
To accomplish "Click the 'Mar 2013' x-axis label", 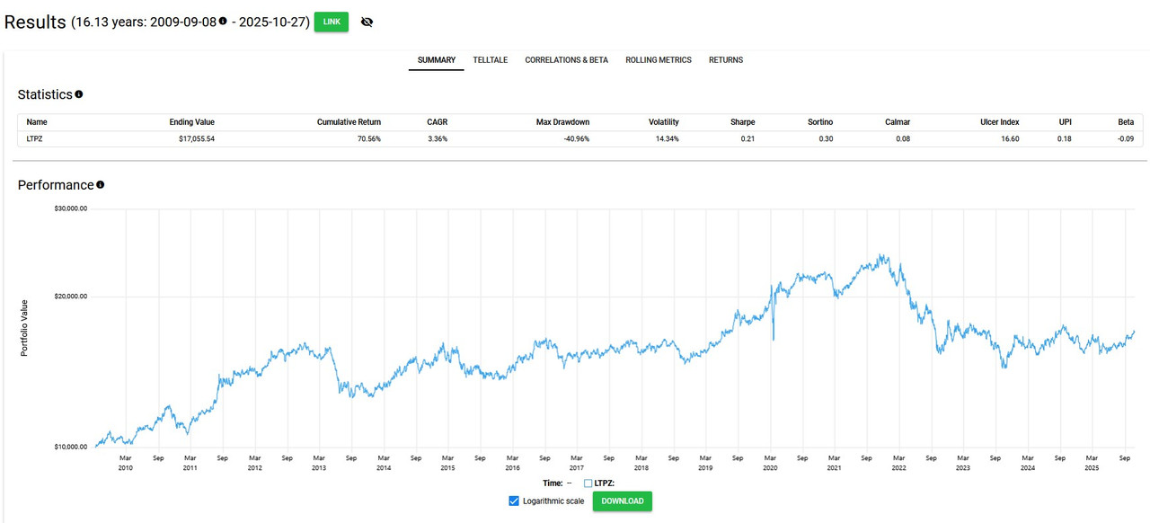I will pyautogui.click(x=319, y=462).
